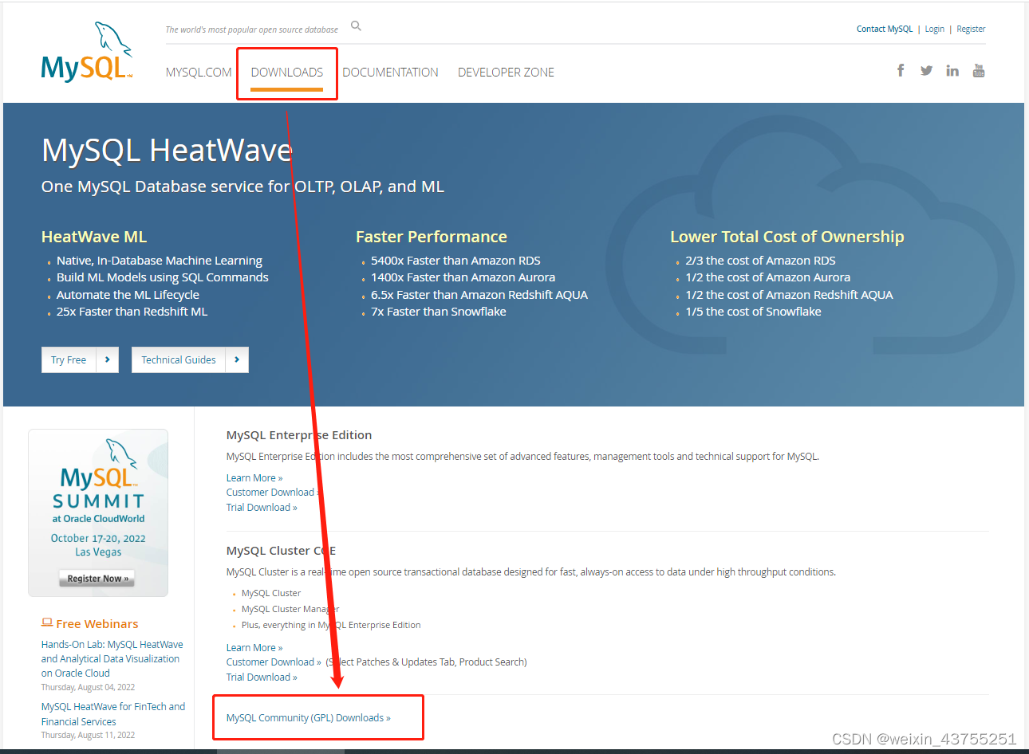Click 'MySQL Cluster Manager' list item
The image size is (1029, 754).
[x=290, y=609]
